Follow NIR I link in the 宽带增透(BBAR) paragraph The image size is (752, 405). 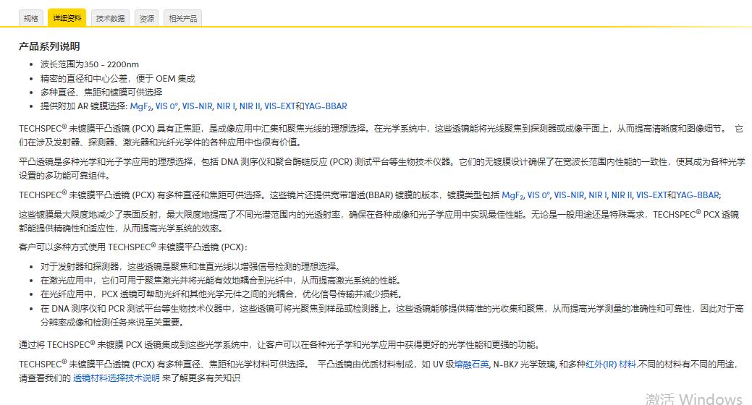[x=598, y=195]
